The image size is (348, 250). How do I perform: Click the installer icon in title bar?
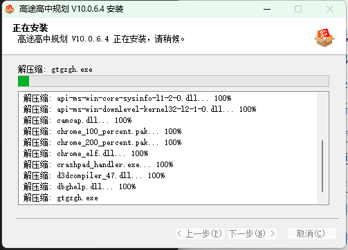pyautogui.click(x=10, y=9)
